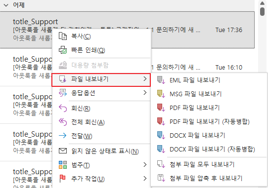Viewport: 268px width, 188px height.
Task: Expand the 추가 작업 submenu arrow
Action: (145, 179)
